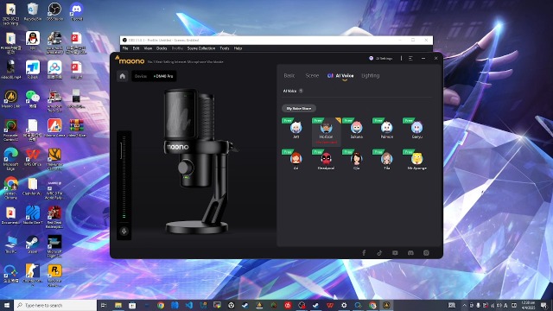Click the Microsoft Flight Simulator desktop icon
This screenshot has height=311, width=553.
[x=54, y=245]
